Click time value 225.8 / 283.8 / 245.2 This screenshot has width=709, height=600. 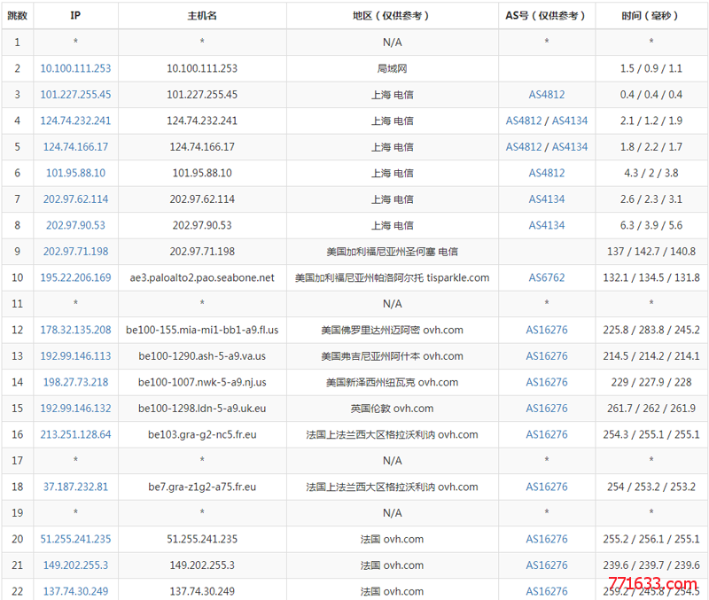pyautogui.click(x=651, y=330)
